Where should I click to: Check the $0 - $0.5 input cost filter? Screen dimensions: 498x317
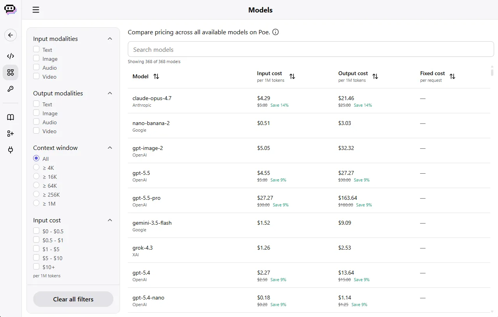tap(36, 231)
